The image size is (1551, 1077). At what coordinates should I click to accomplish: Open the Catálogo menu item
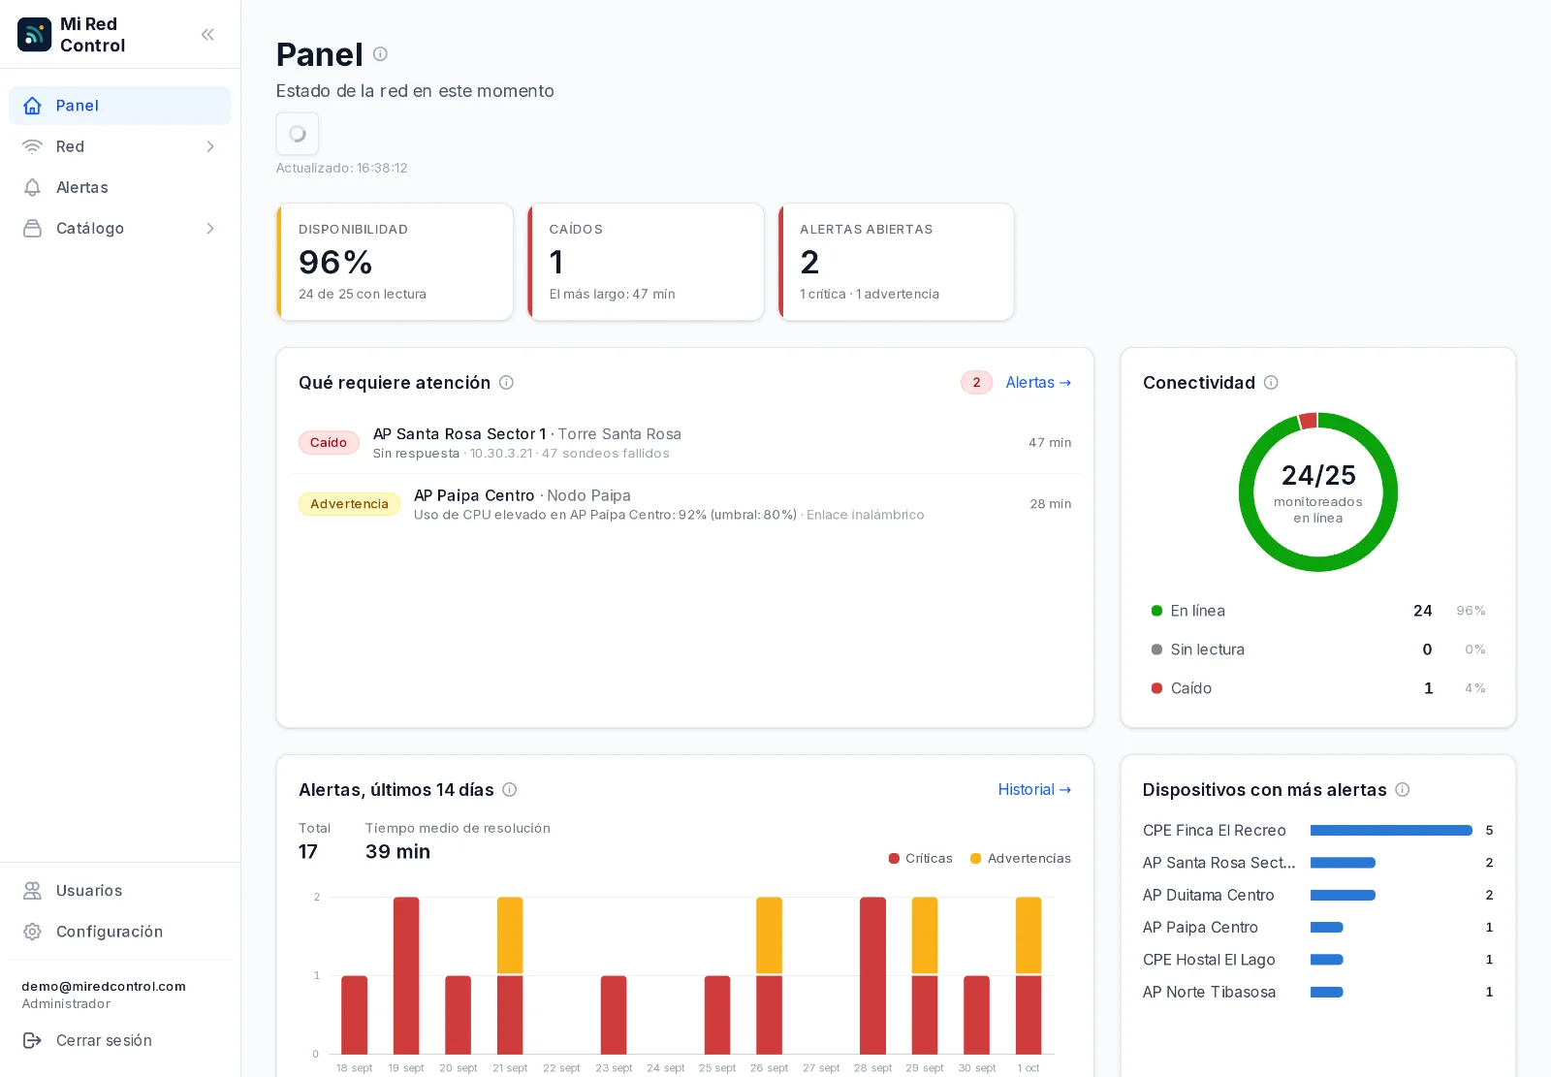pyautogui.click(x=120, y=228)
